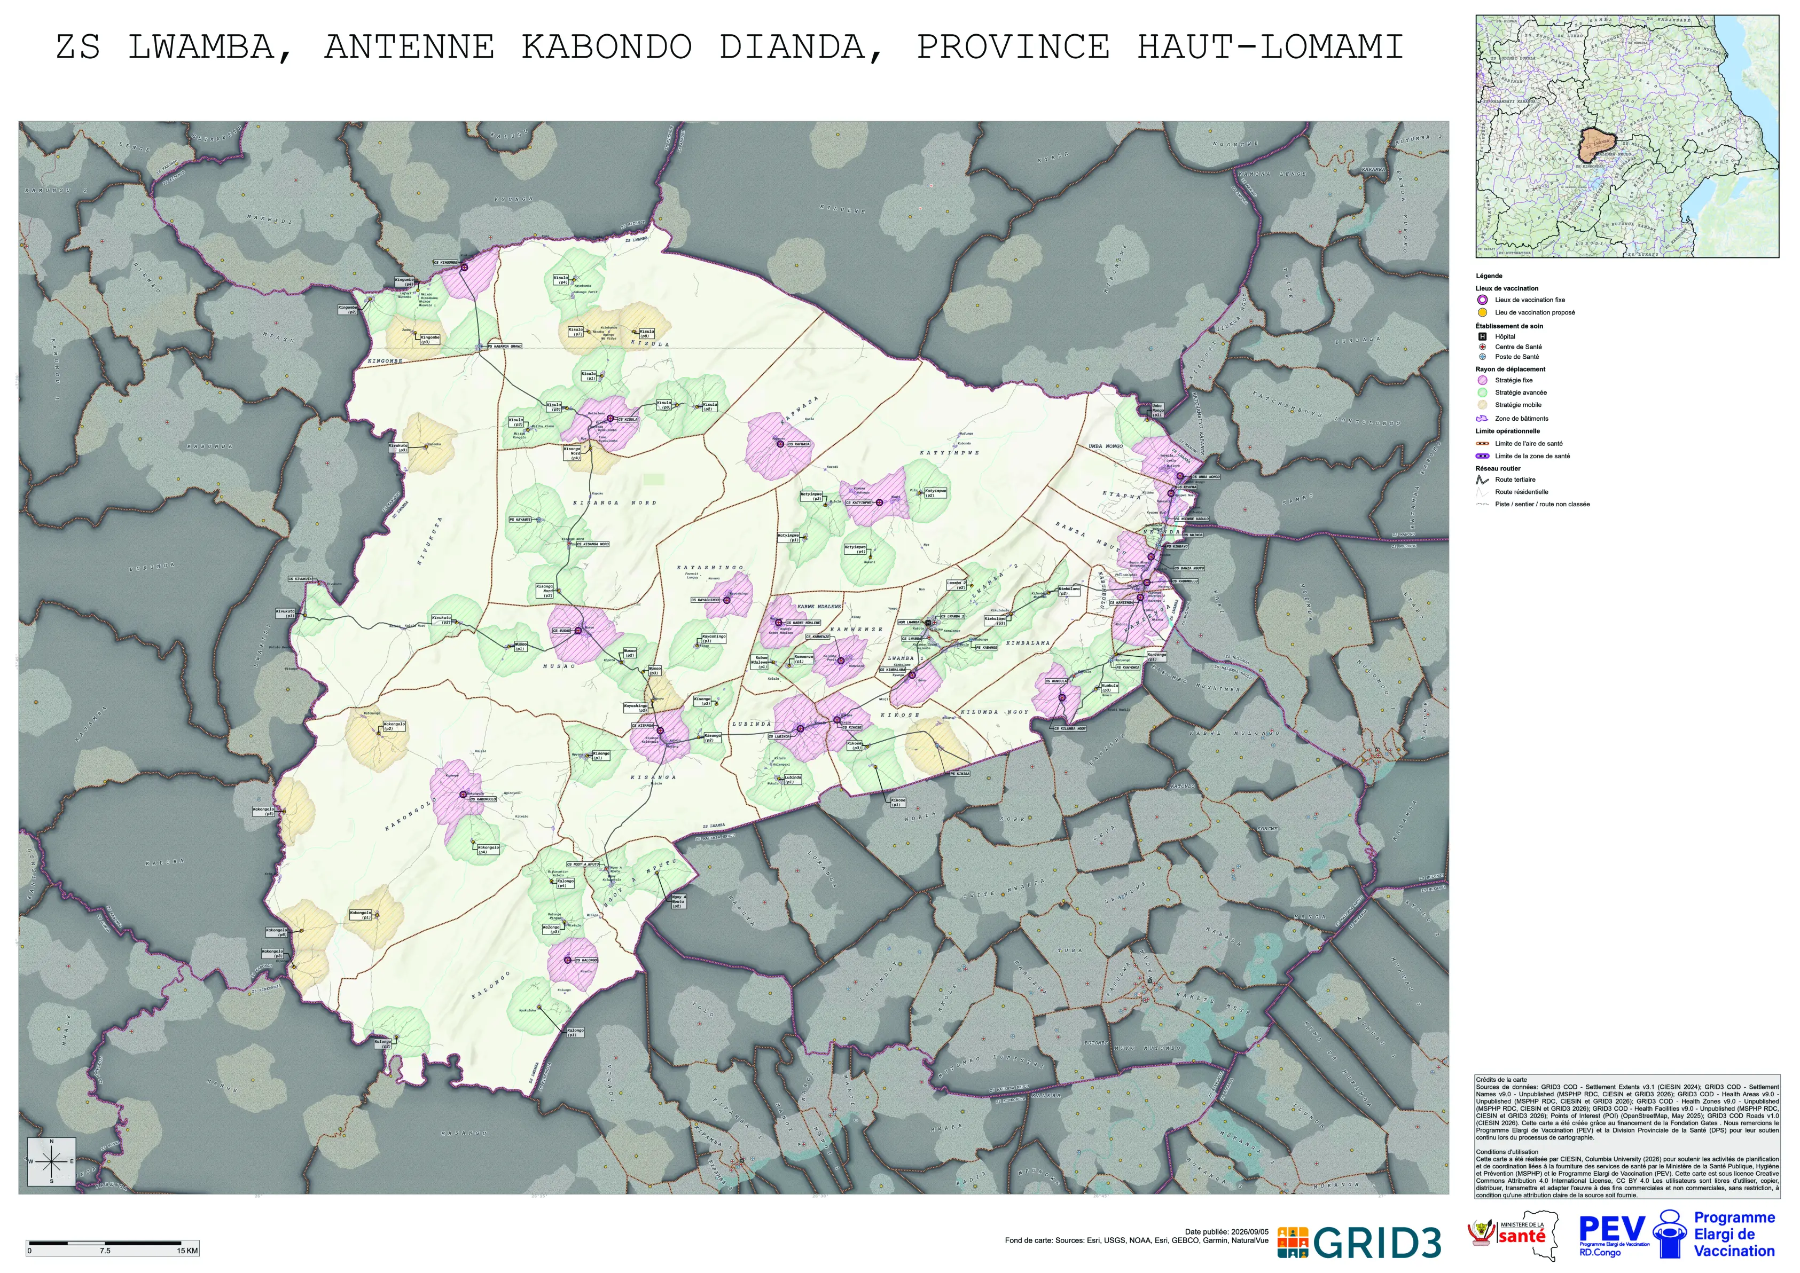Click the green 'Stratégie avancée' legend swatch

(x=1483, y=392)
